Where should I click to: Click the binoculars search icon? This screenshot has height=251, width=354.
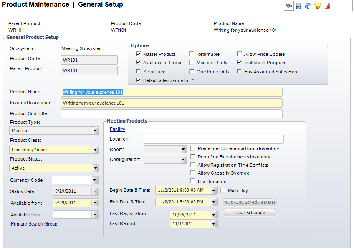pyautogui.click(x=288, y=6)
